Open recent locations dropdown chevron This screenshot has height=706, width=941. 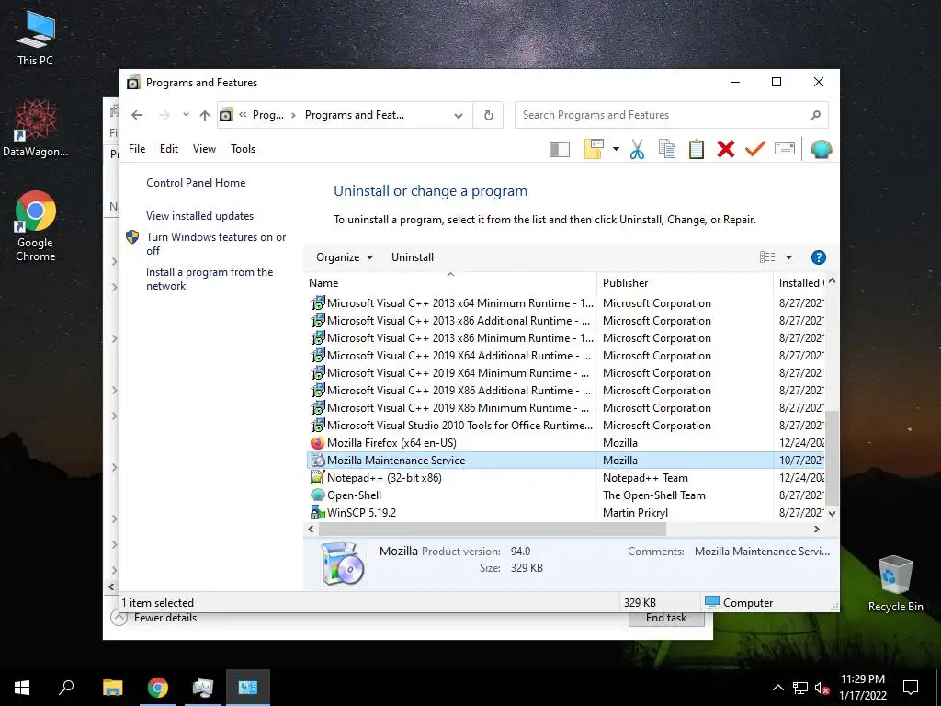(x=186, y=115)
